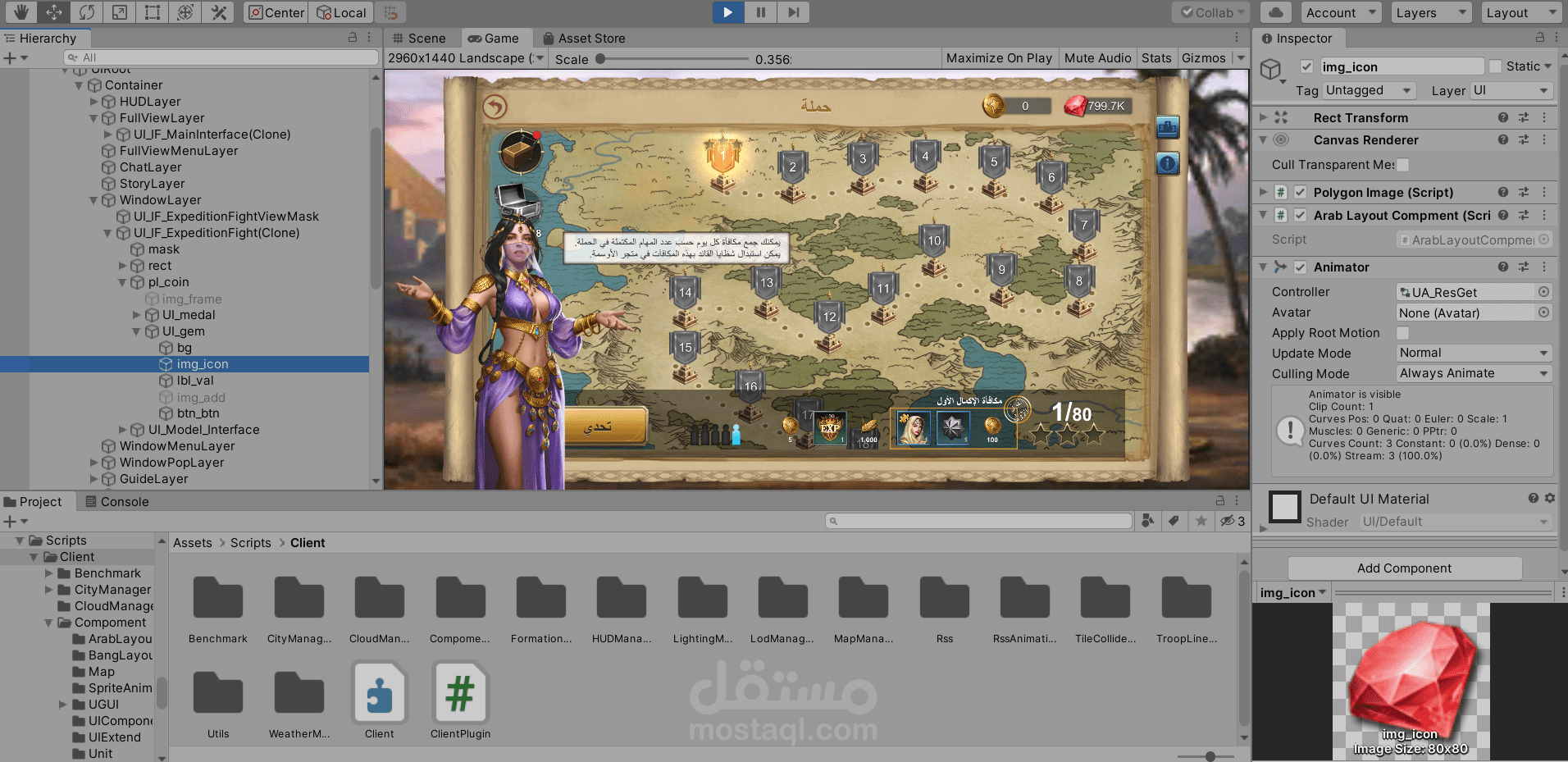Select the Rotate tool
Image resolution: width=1568 pixels, height=762 pixels.
(86, 12)
